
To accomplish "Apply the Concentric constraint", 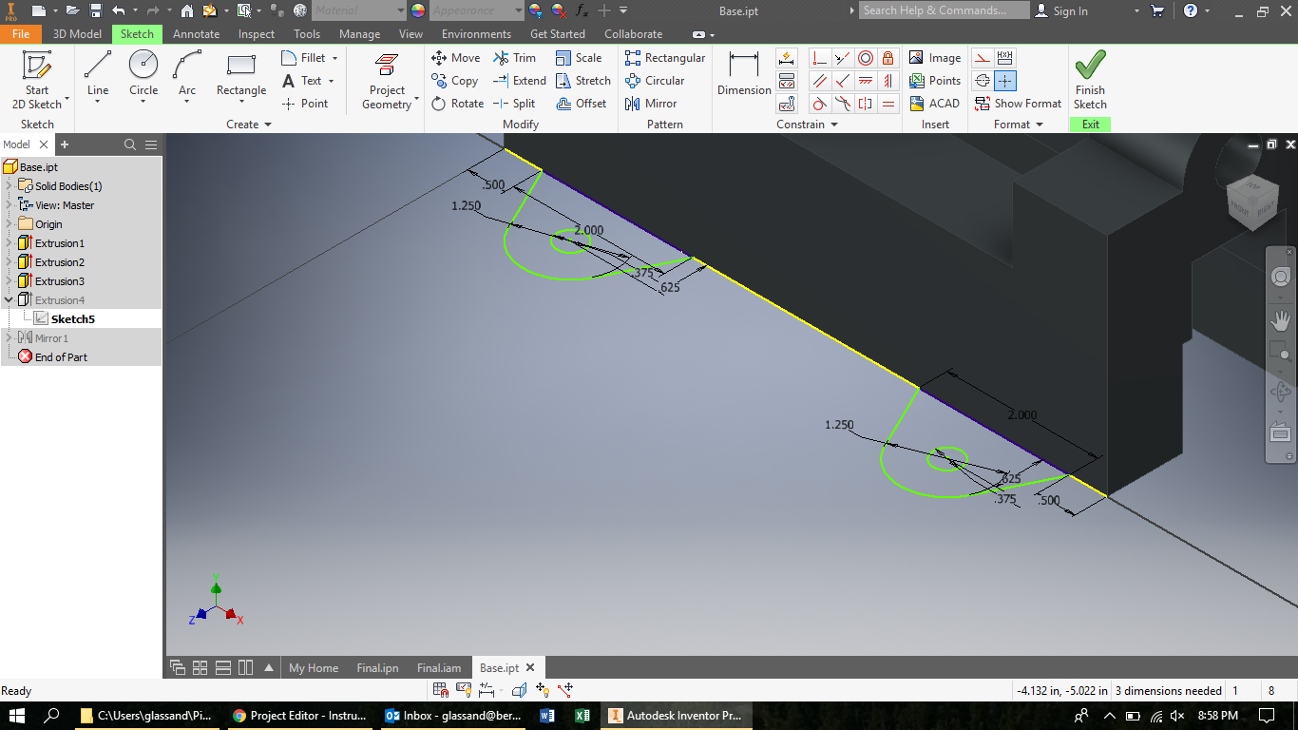I will tap(866, 58).
